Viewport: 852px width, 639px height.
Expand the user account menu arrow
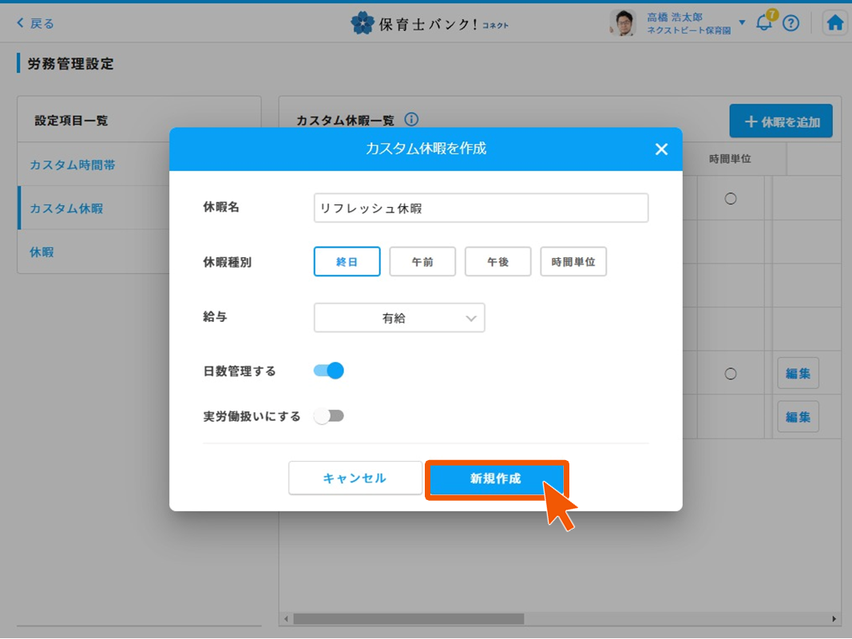(x=742, y=23)
